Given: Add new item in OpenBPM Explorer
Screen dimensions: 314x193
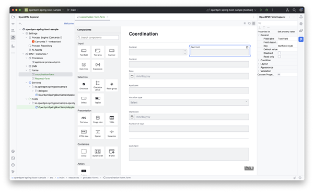Looking at the screenshot, I should click(20, 24).
